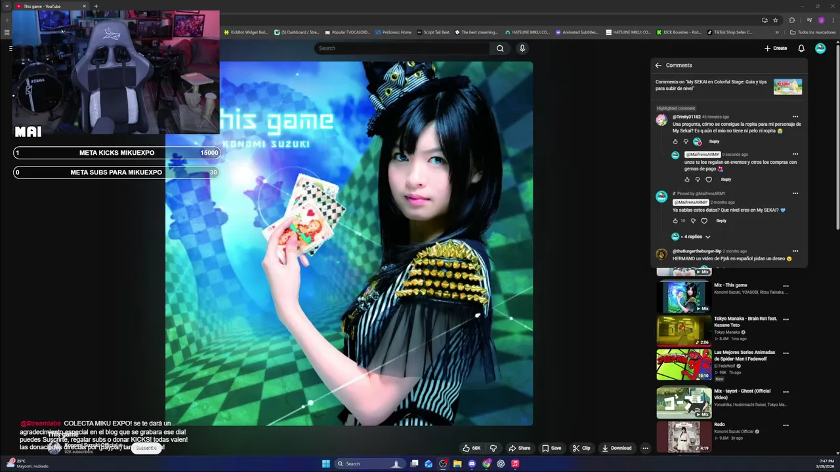Like the reply about gemas de pago
This screenshot has width=840, height=472.
[x=687, y=180]
